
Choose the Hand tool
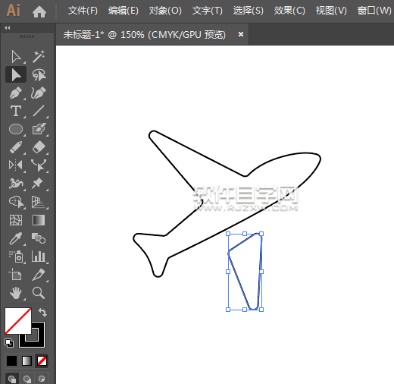16,293
